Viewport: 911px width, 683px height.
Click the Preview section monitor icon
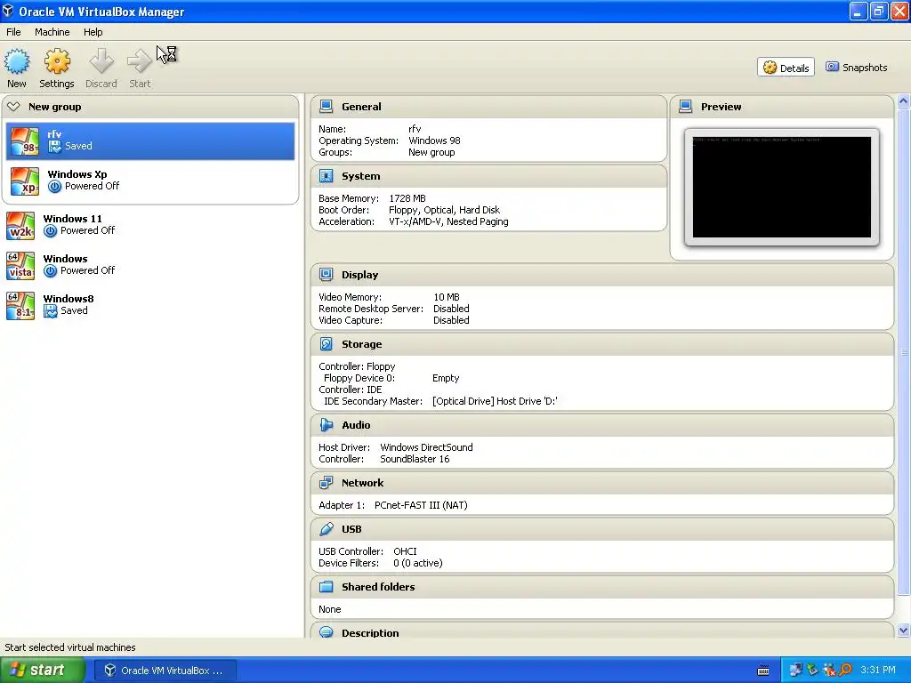tap(686, 107)
